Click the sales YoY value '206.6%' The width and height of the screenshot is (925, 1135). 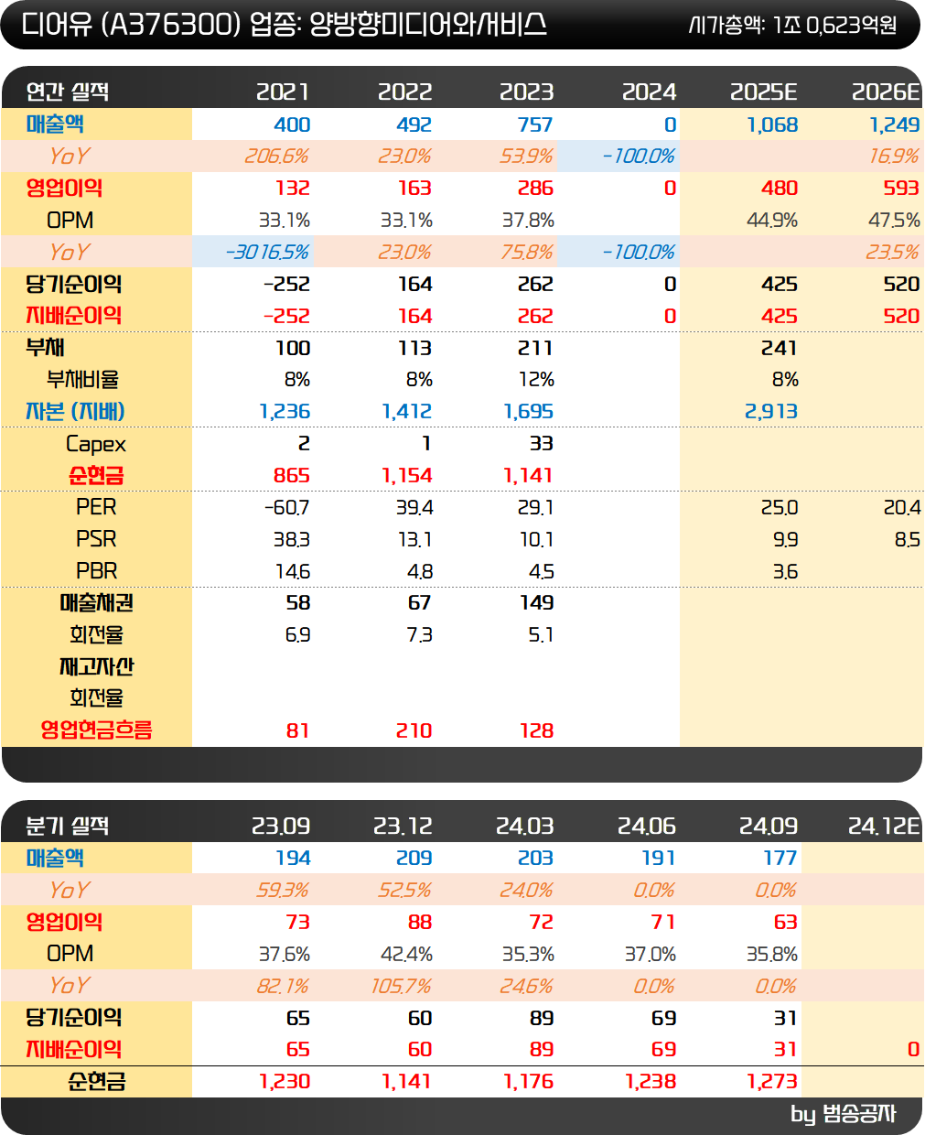coord(276,157)
